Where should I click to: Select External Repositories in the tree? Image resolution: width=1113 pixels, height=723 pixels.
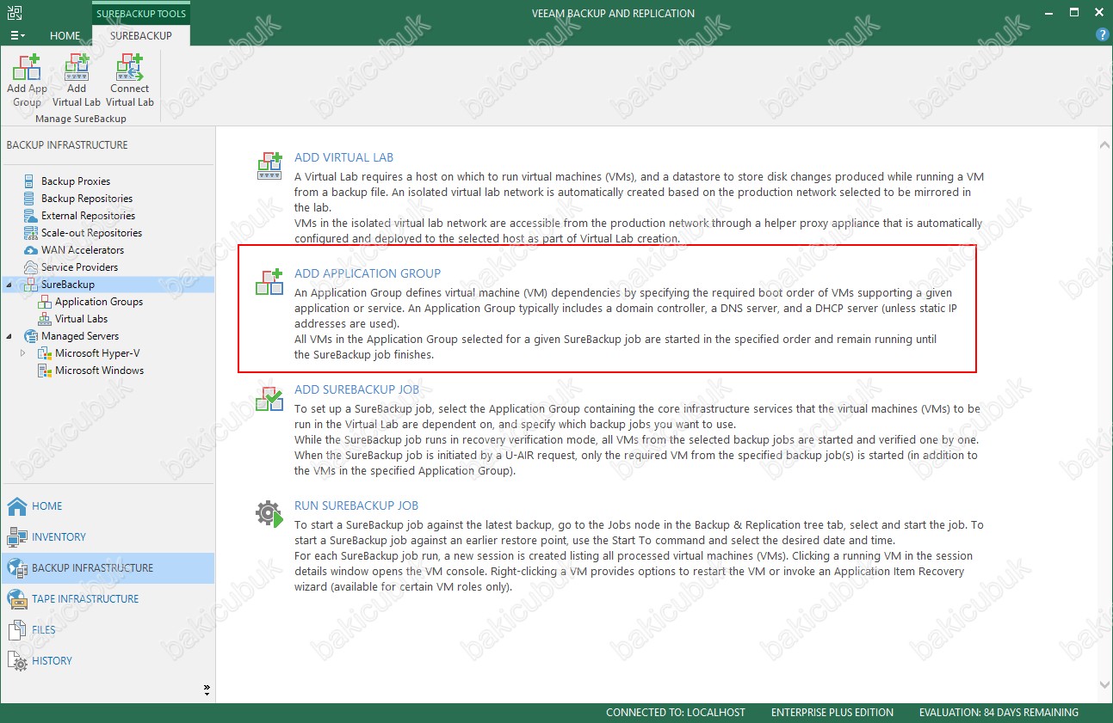(88, 216)
